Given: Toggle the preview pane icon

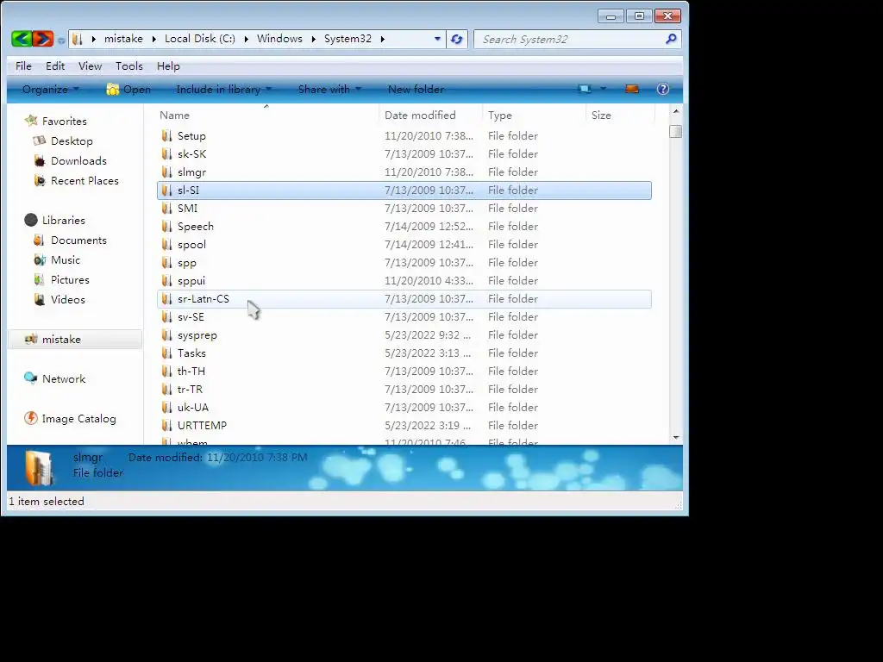Looking at the screenshot, I should [632, 89].
